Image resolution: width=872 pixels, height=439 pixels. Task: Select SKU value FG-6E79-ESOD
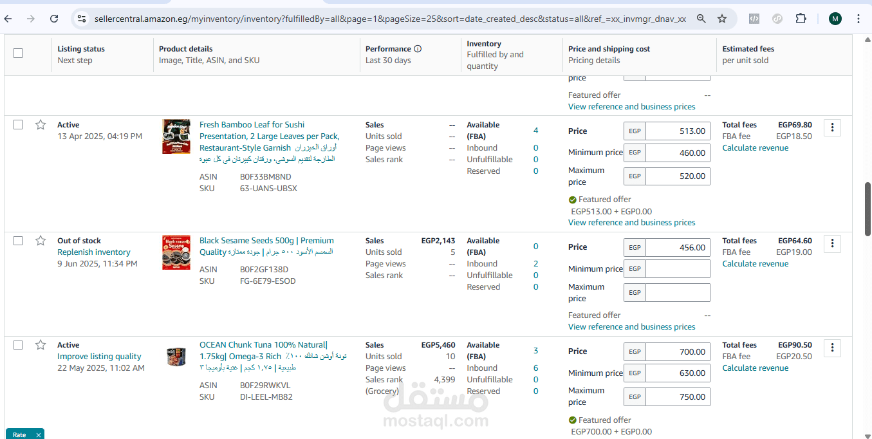click(268, 281)
